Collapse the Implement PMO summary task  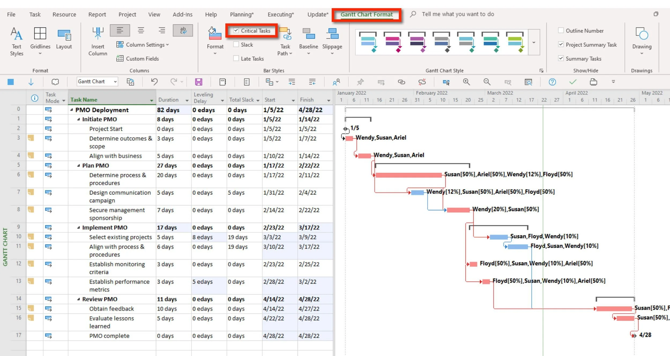pyautogui.click(x=79, y=228)
